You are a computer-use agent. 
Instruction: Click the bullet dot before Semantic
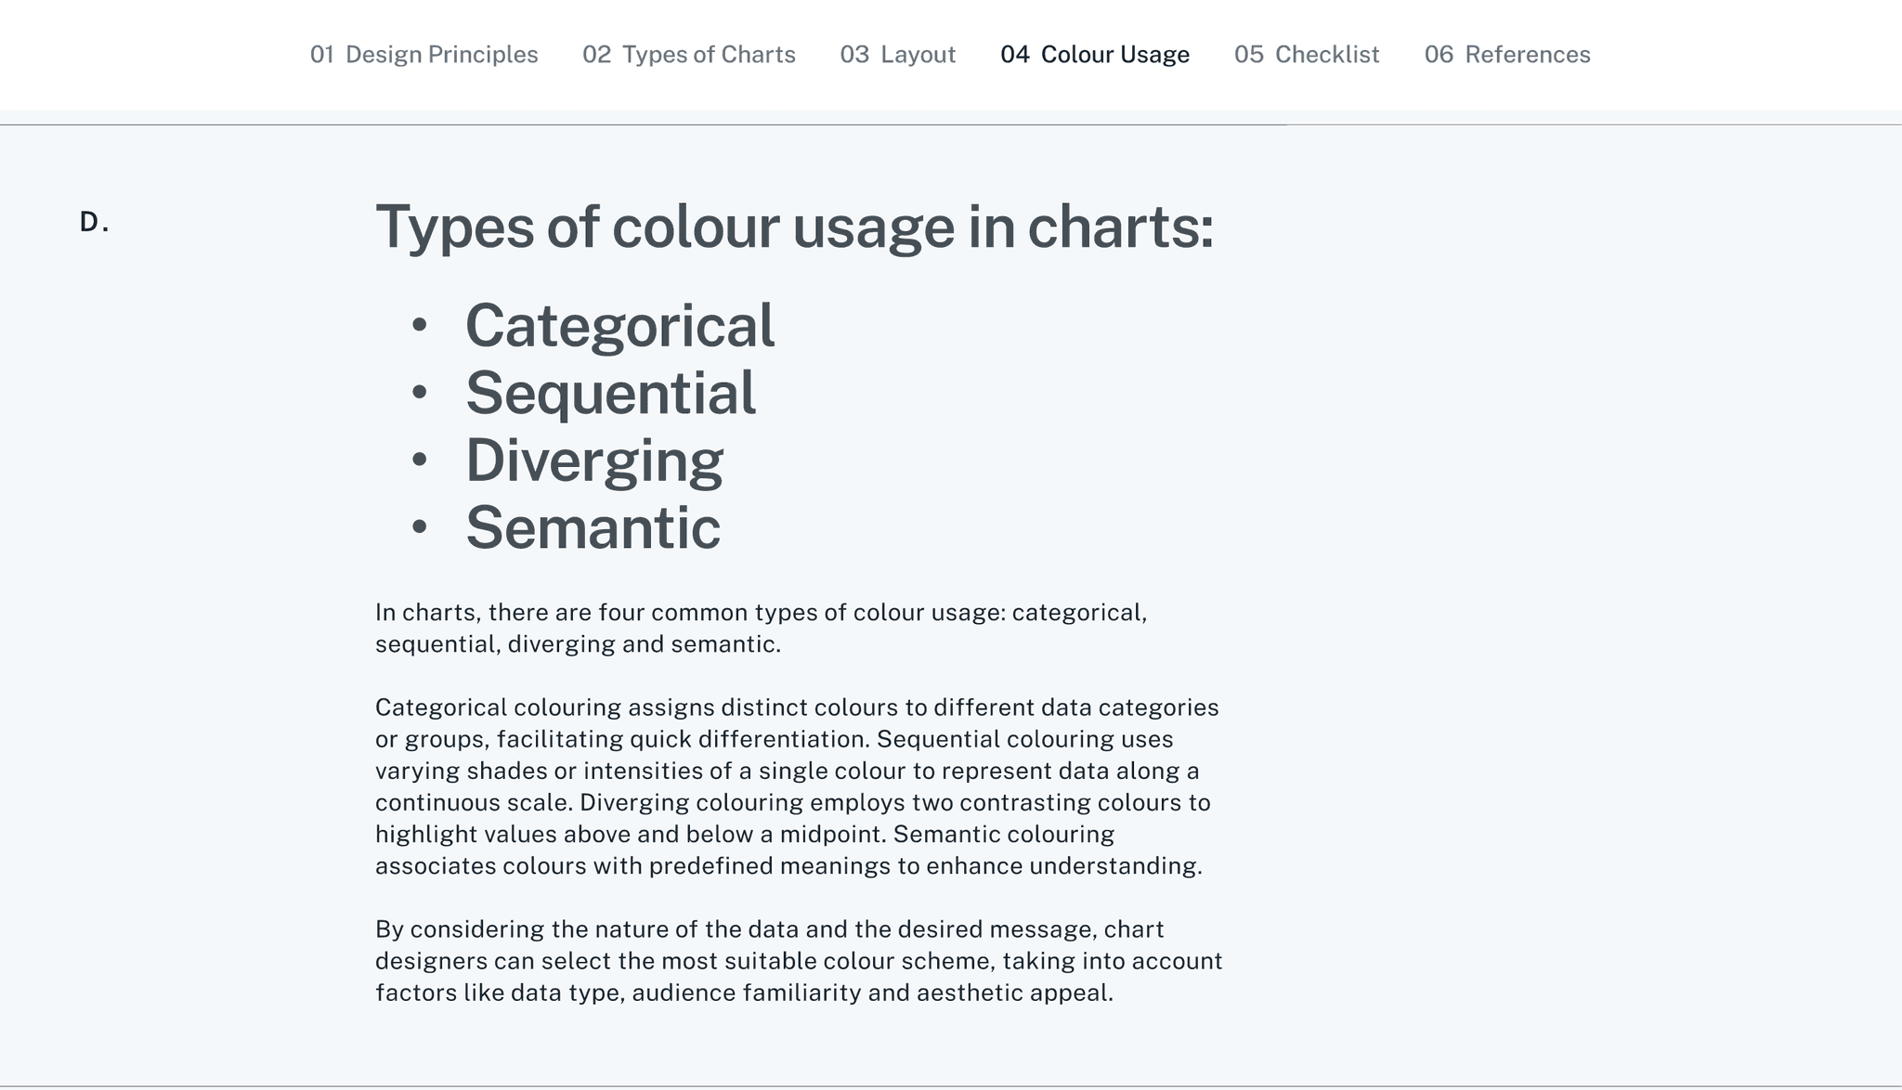pos(419,526)
